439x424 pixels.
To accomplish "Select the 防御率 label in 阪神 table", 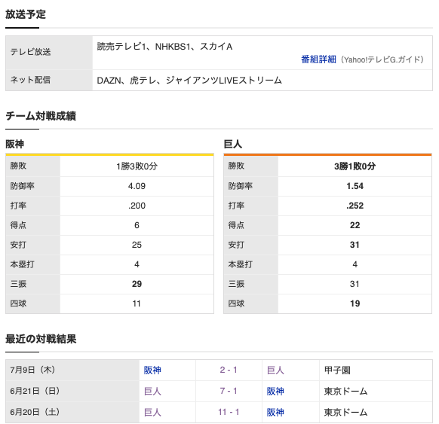I will pos(23,186).
